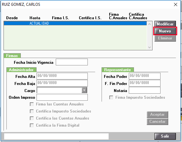182x142 pixels.
Task: Click the Fecha Alta date field
Action: tap(62, 76)
